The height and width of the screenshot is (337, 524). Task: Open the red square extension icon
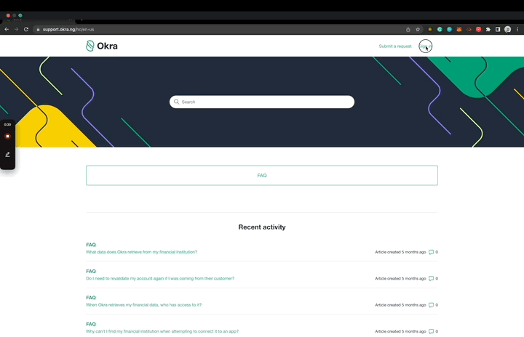tap(479, 29)
